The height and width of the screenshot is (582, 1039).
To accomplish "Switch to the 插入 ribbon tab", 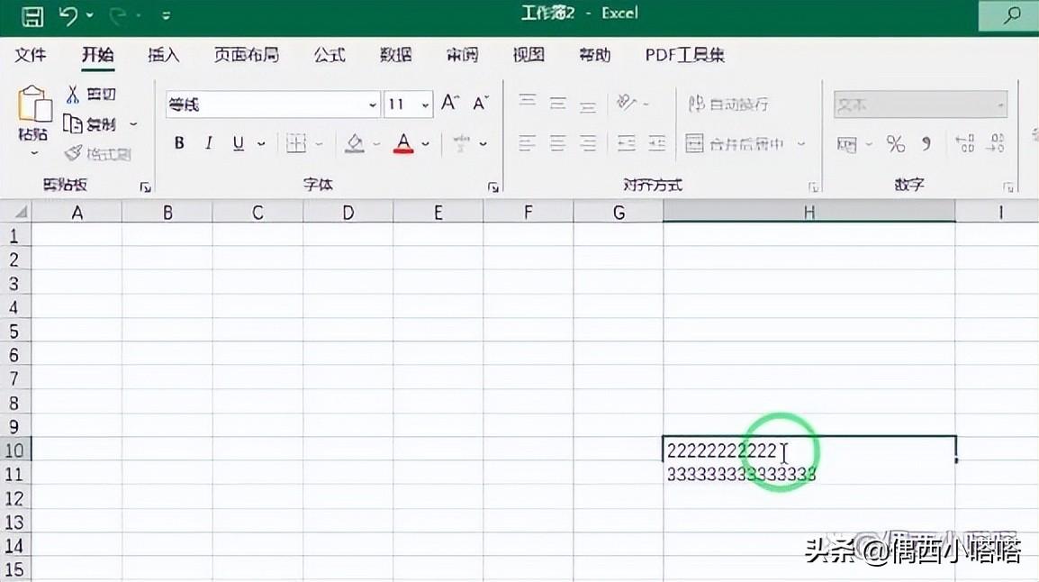I will point(162,55).
